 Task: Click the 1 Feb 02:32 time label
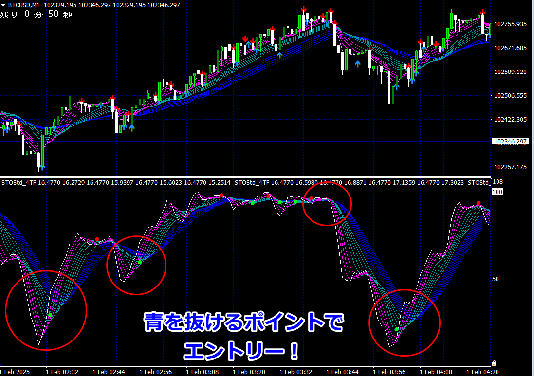[62, 372]
